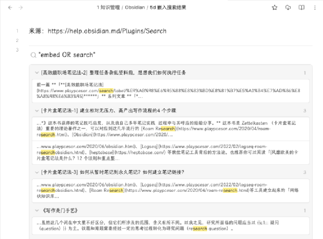Click match count 1 of 高效能职场笔记法-2
This screenshot has height=239, width=323.
(x=305, y=73)
